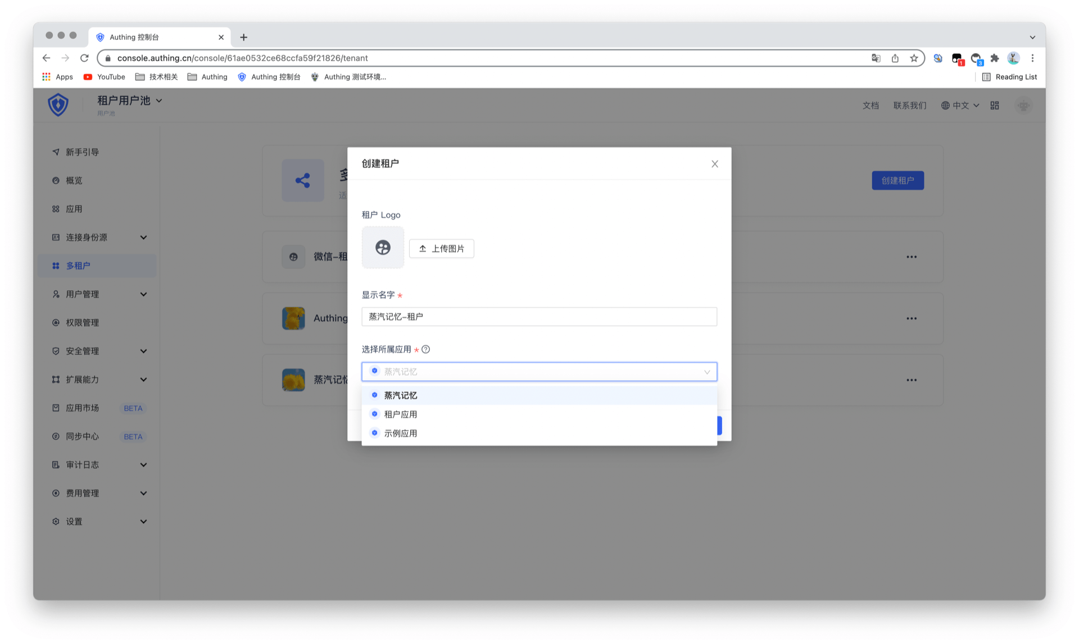Open the 文档 link in header
1079x644 pixels.
[870, 106]
